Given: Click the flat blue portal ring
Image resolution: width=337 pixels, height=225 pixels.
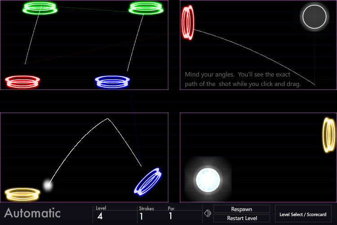Looking at the screenshot, I should pyautogui.click(x=112, y=81).
